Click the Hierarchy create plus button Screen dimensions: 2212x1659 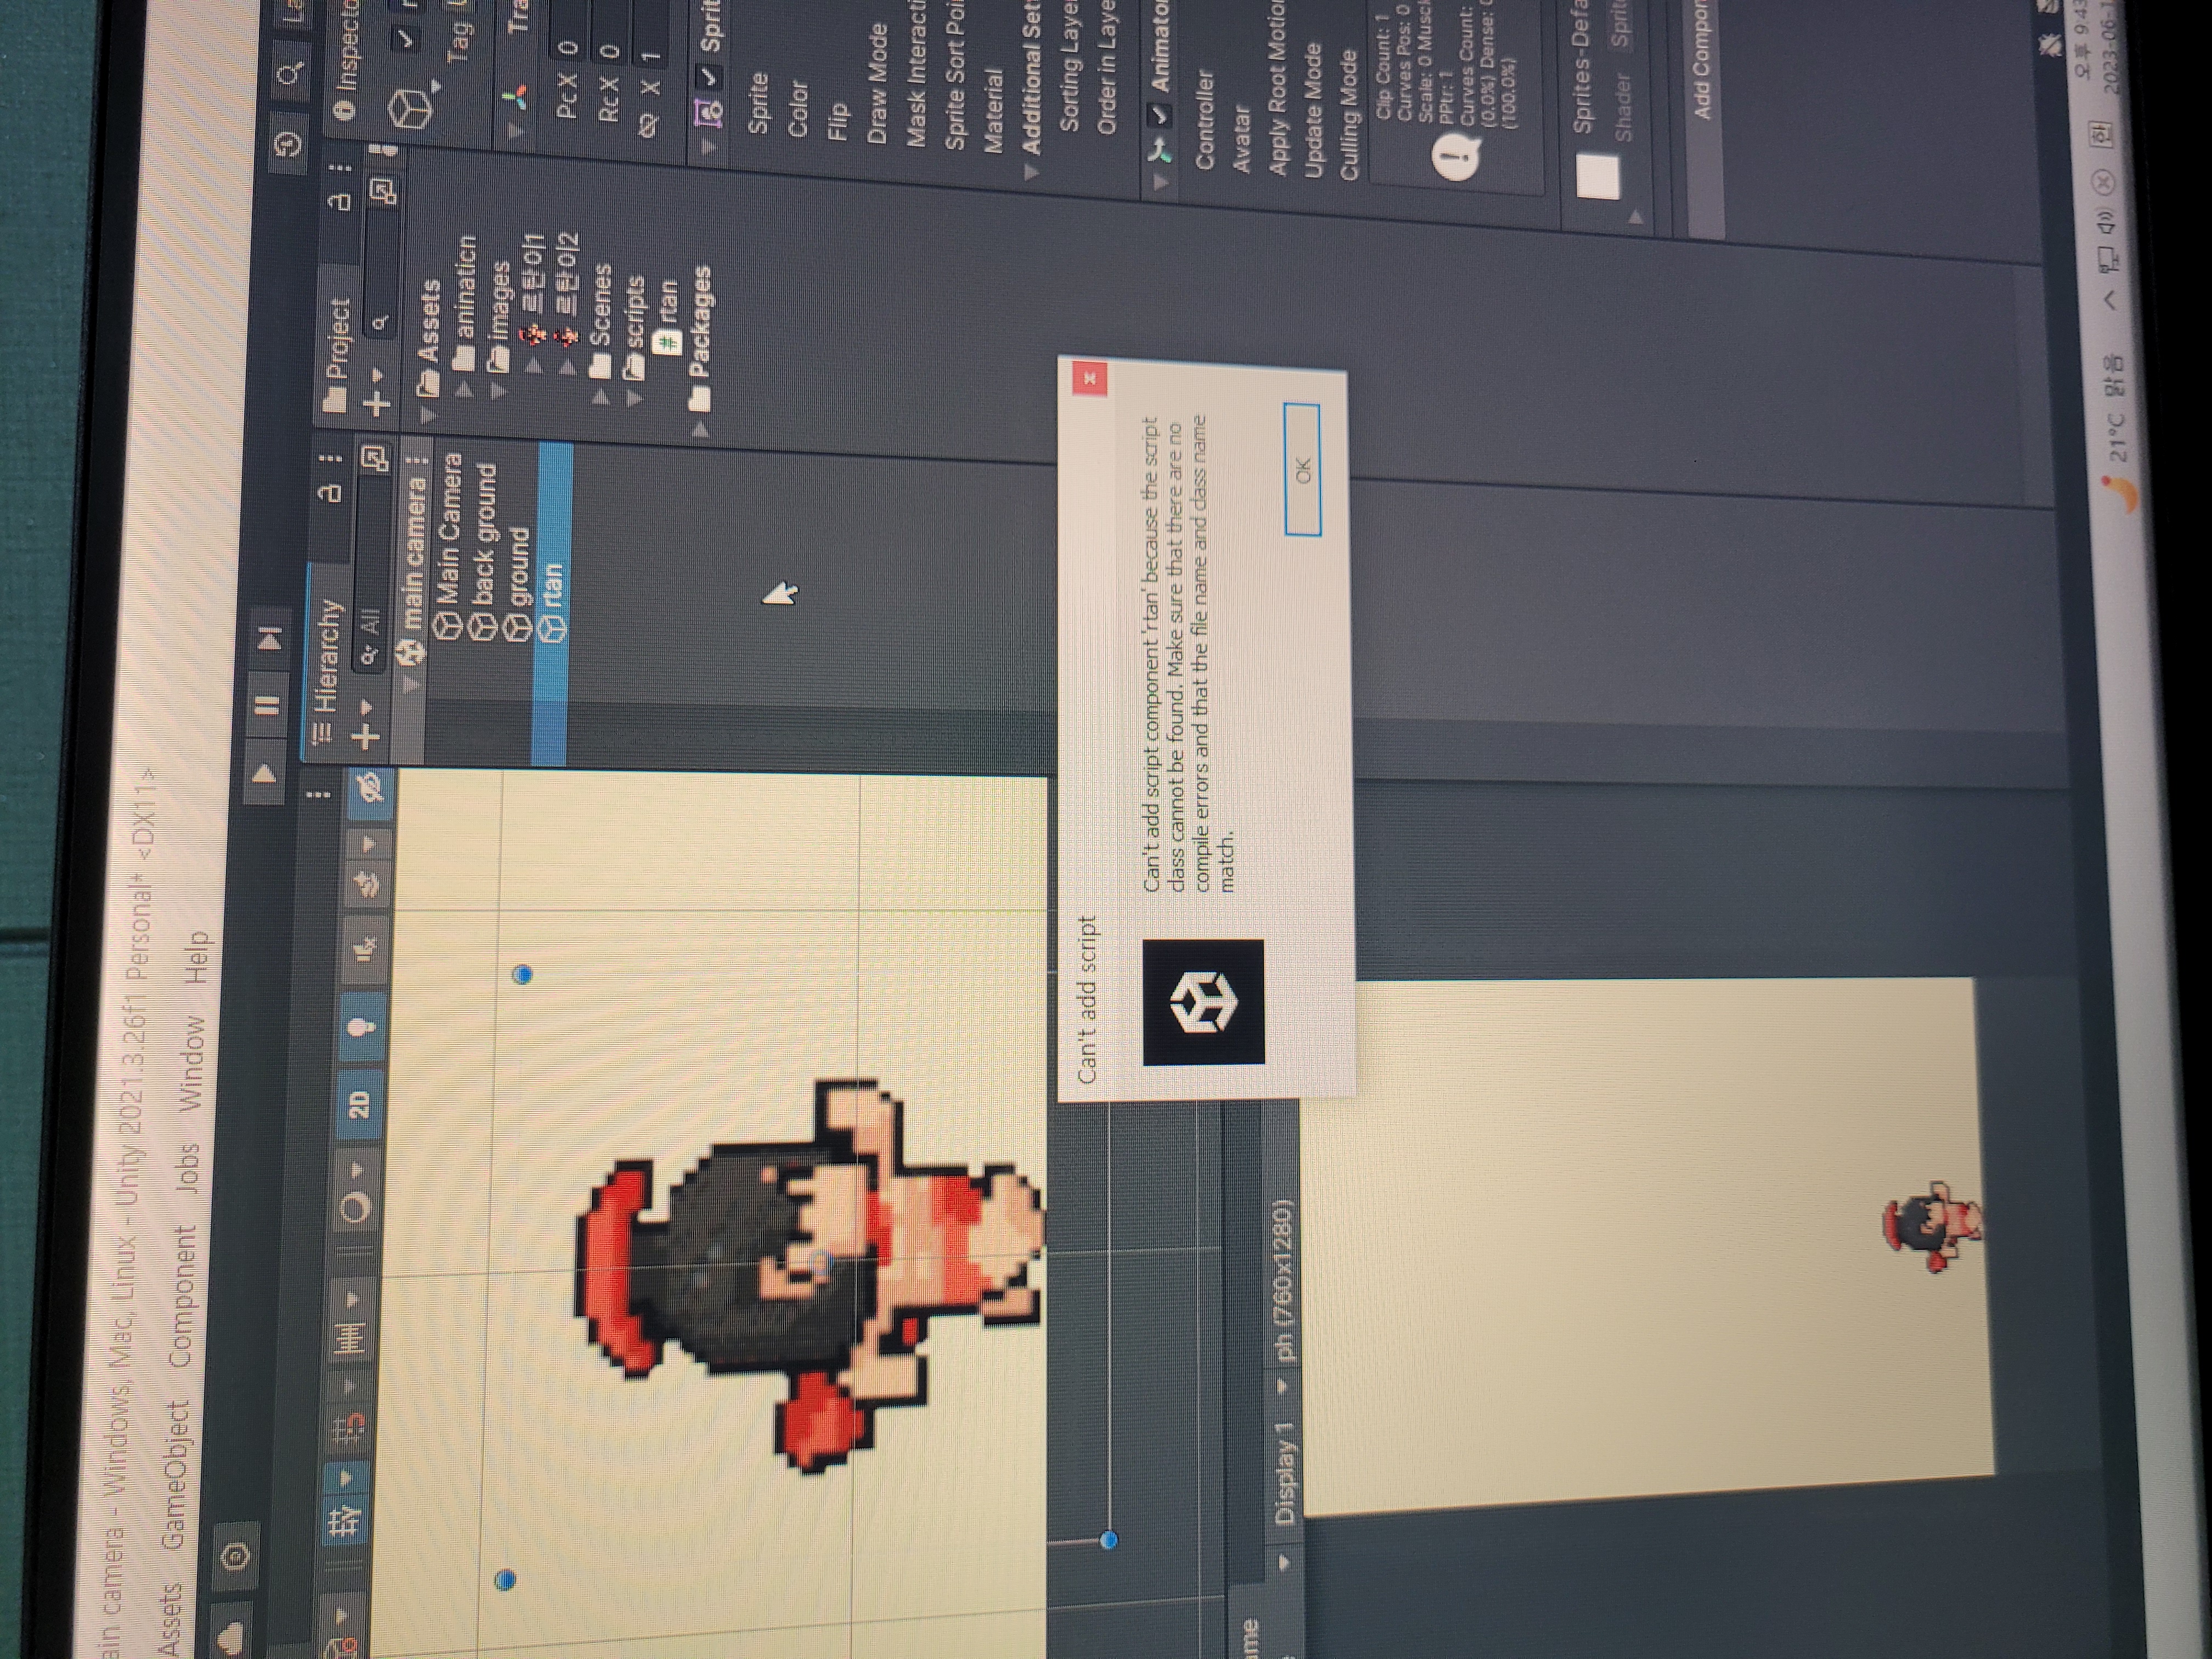pyautogui.click(x=366, y=736)
